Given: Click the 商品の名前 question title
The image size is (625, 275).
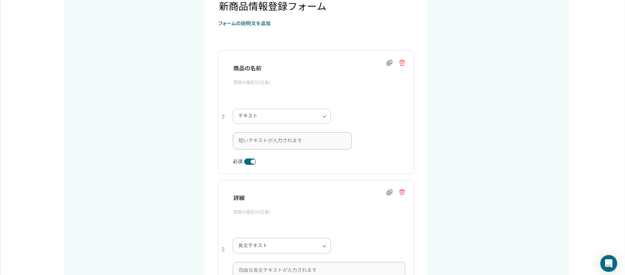Looking at the screenshot, I should (x=247, y=68).
